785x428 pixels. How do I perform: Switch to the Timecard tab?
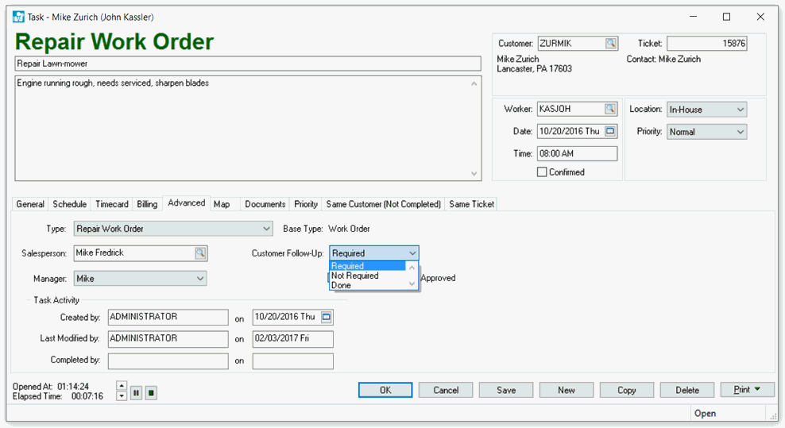coord(111,204)
